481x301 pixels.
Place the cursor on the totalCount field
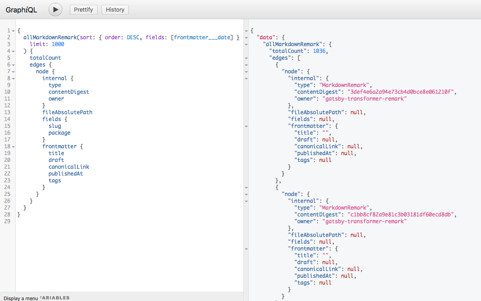tap(45, 57)
